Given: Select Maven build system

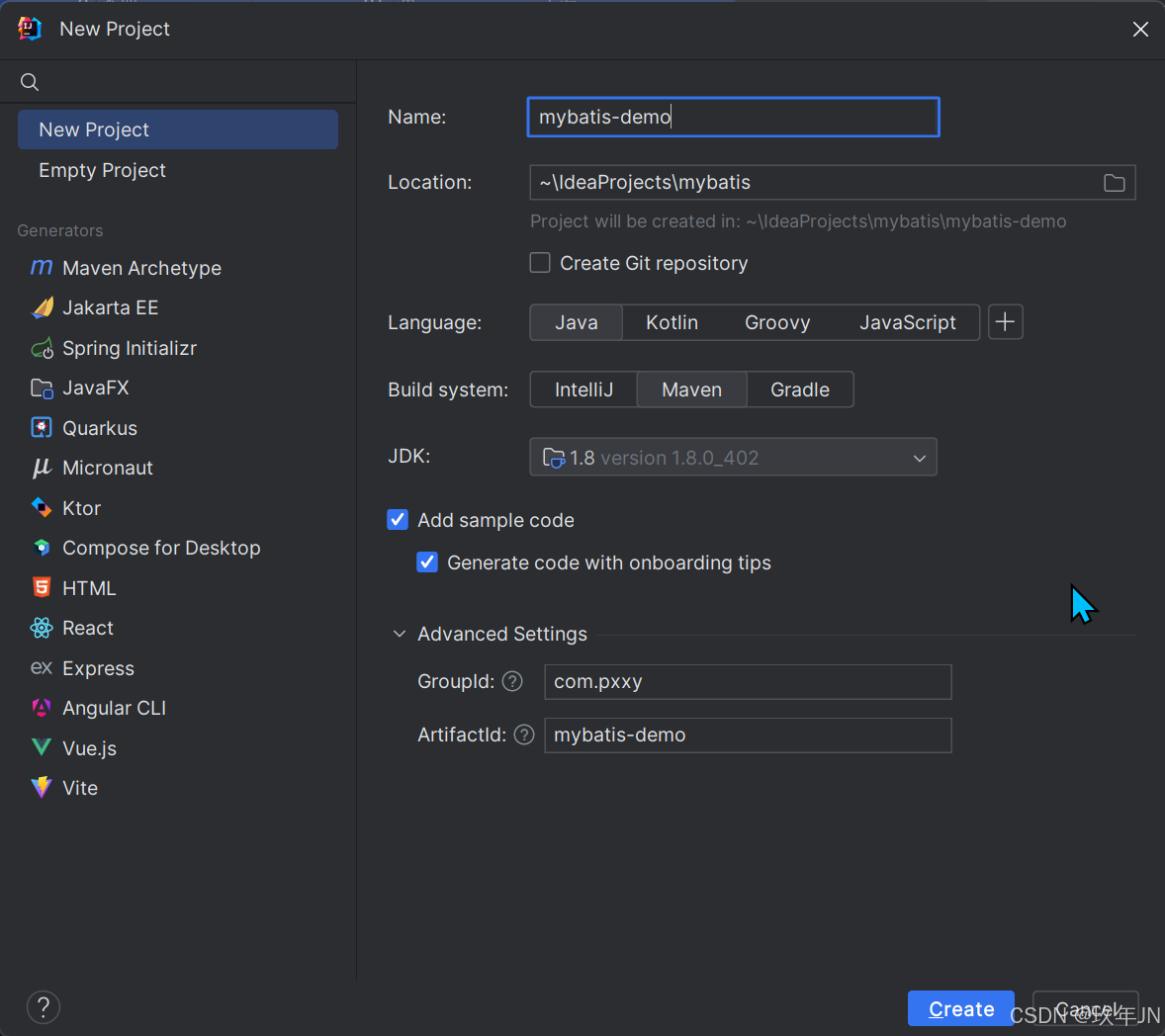Looking at the screenshot, I should (691, 389).
